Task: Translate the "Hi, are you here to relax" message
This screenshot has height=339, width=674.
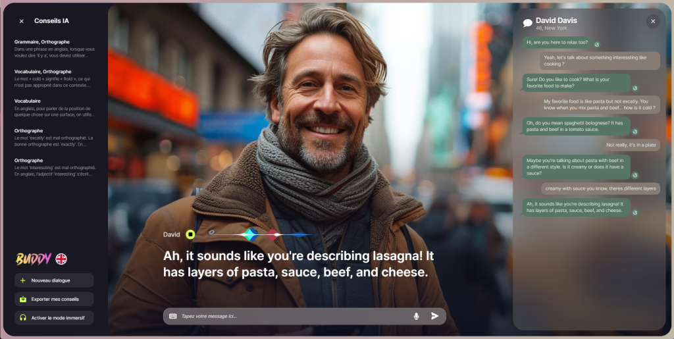Action: (x=597, y=44)
